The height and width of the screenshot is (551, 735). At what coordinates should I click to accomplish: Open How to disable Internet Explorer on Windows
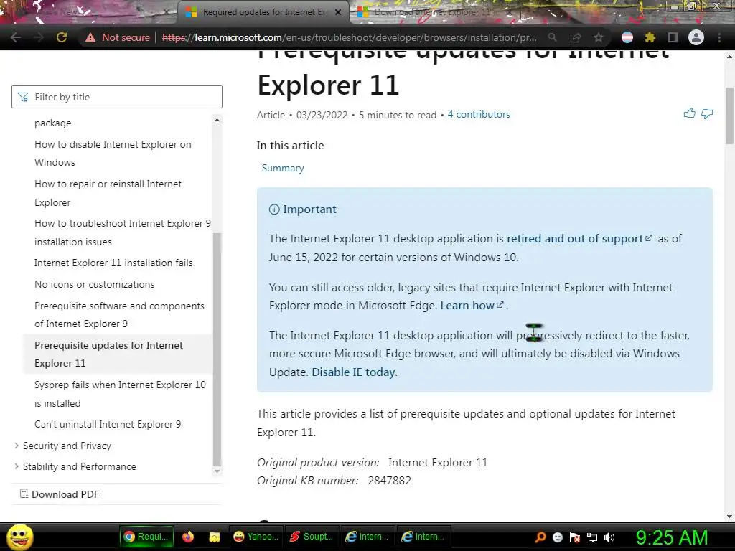pos(113,154)
